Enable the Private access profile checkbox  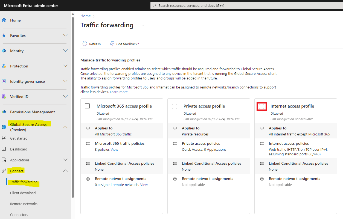pos(175,106)
